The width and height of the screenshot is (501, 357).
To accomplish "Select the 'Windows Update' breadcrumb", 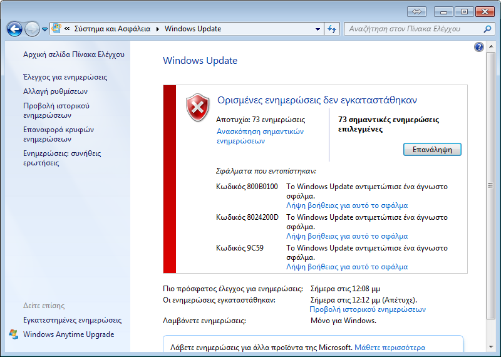I will (193, 29).
